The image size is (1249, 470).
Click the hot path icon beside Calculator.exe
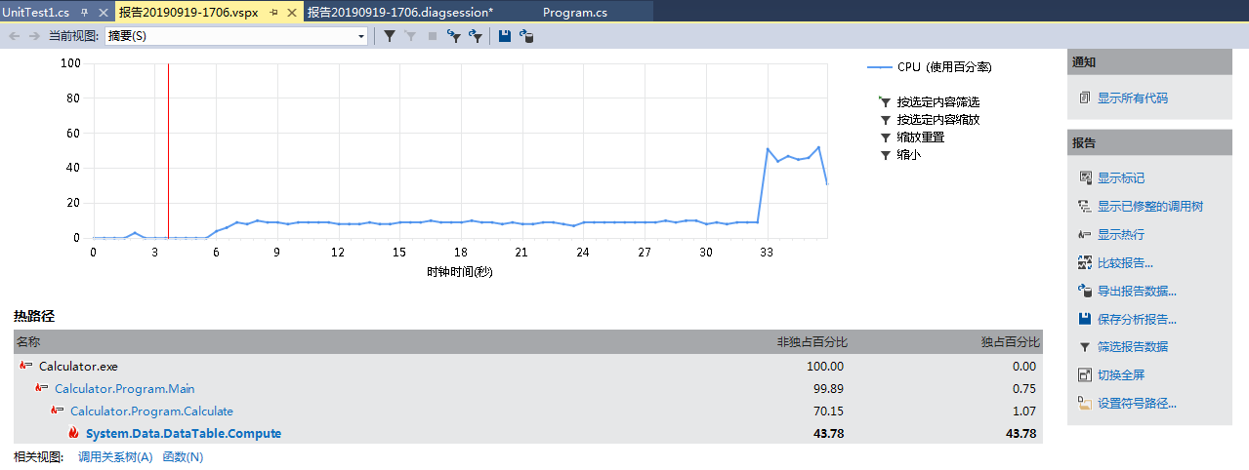click(x=25, y=366)
